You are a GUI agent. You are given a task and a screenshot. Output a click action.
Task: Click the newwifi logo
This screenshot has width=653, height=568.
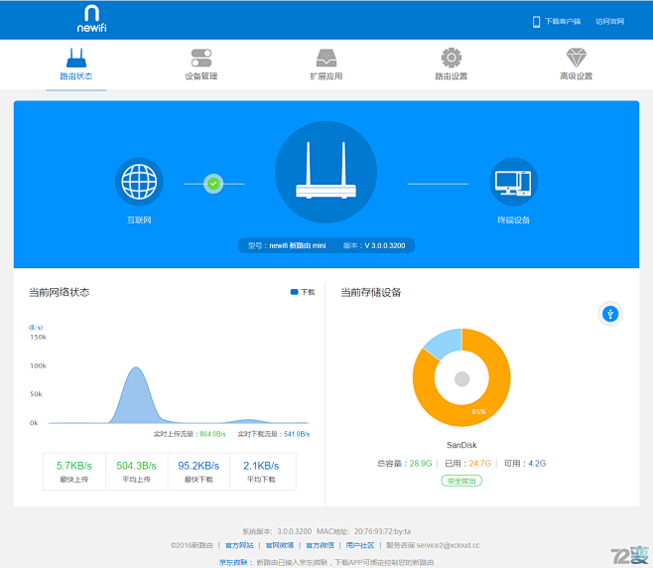(91, 19)
